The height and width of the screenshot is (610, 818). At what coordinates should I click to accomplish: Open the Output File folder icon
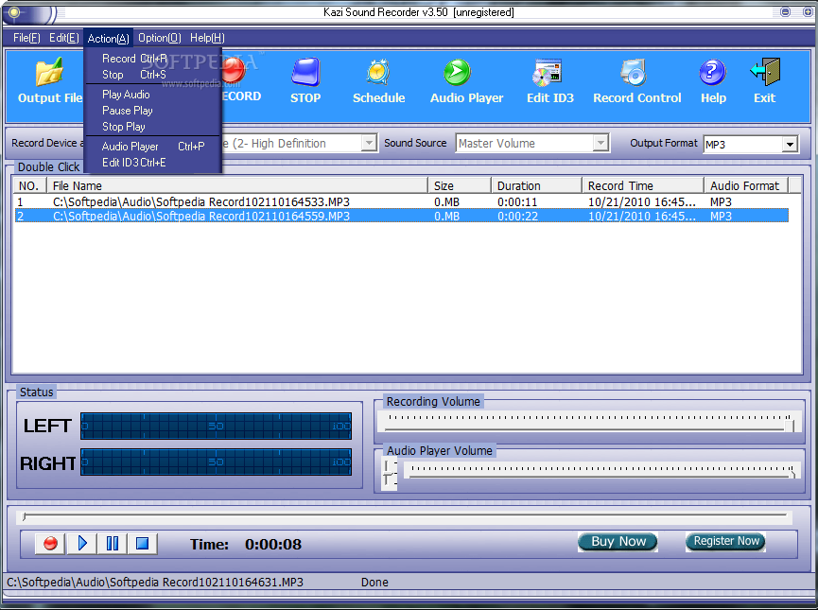pyautogui.click(x=49, y=72)
